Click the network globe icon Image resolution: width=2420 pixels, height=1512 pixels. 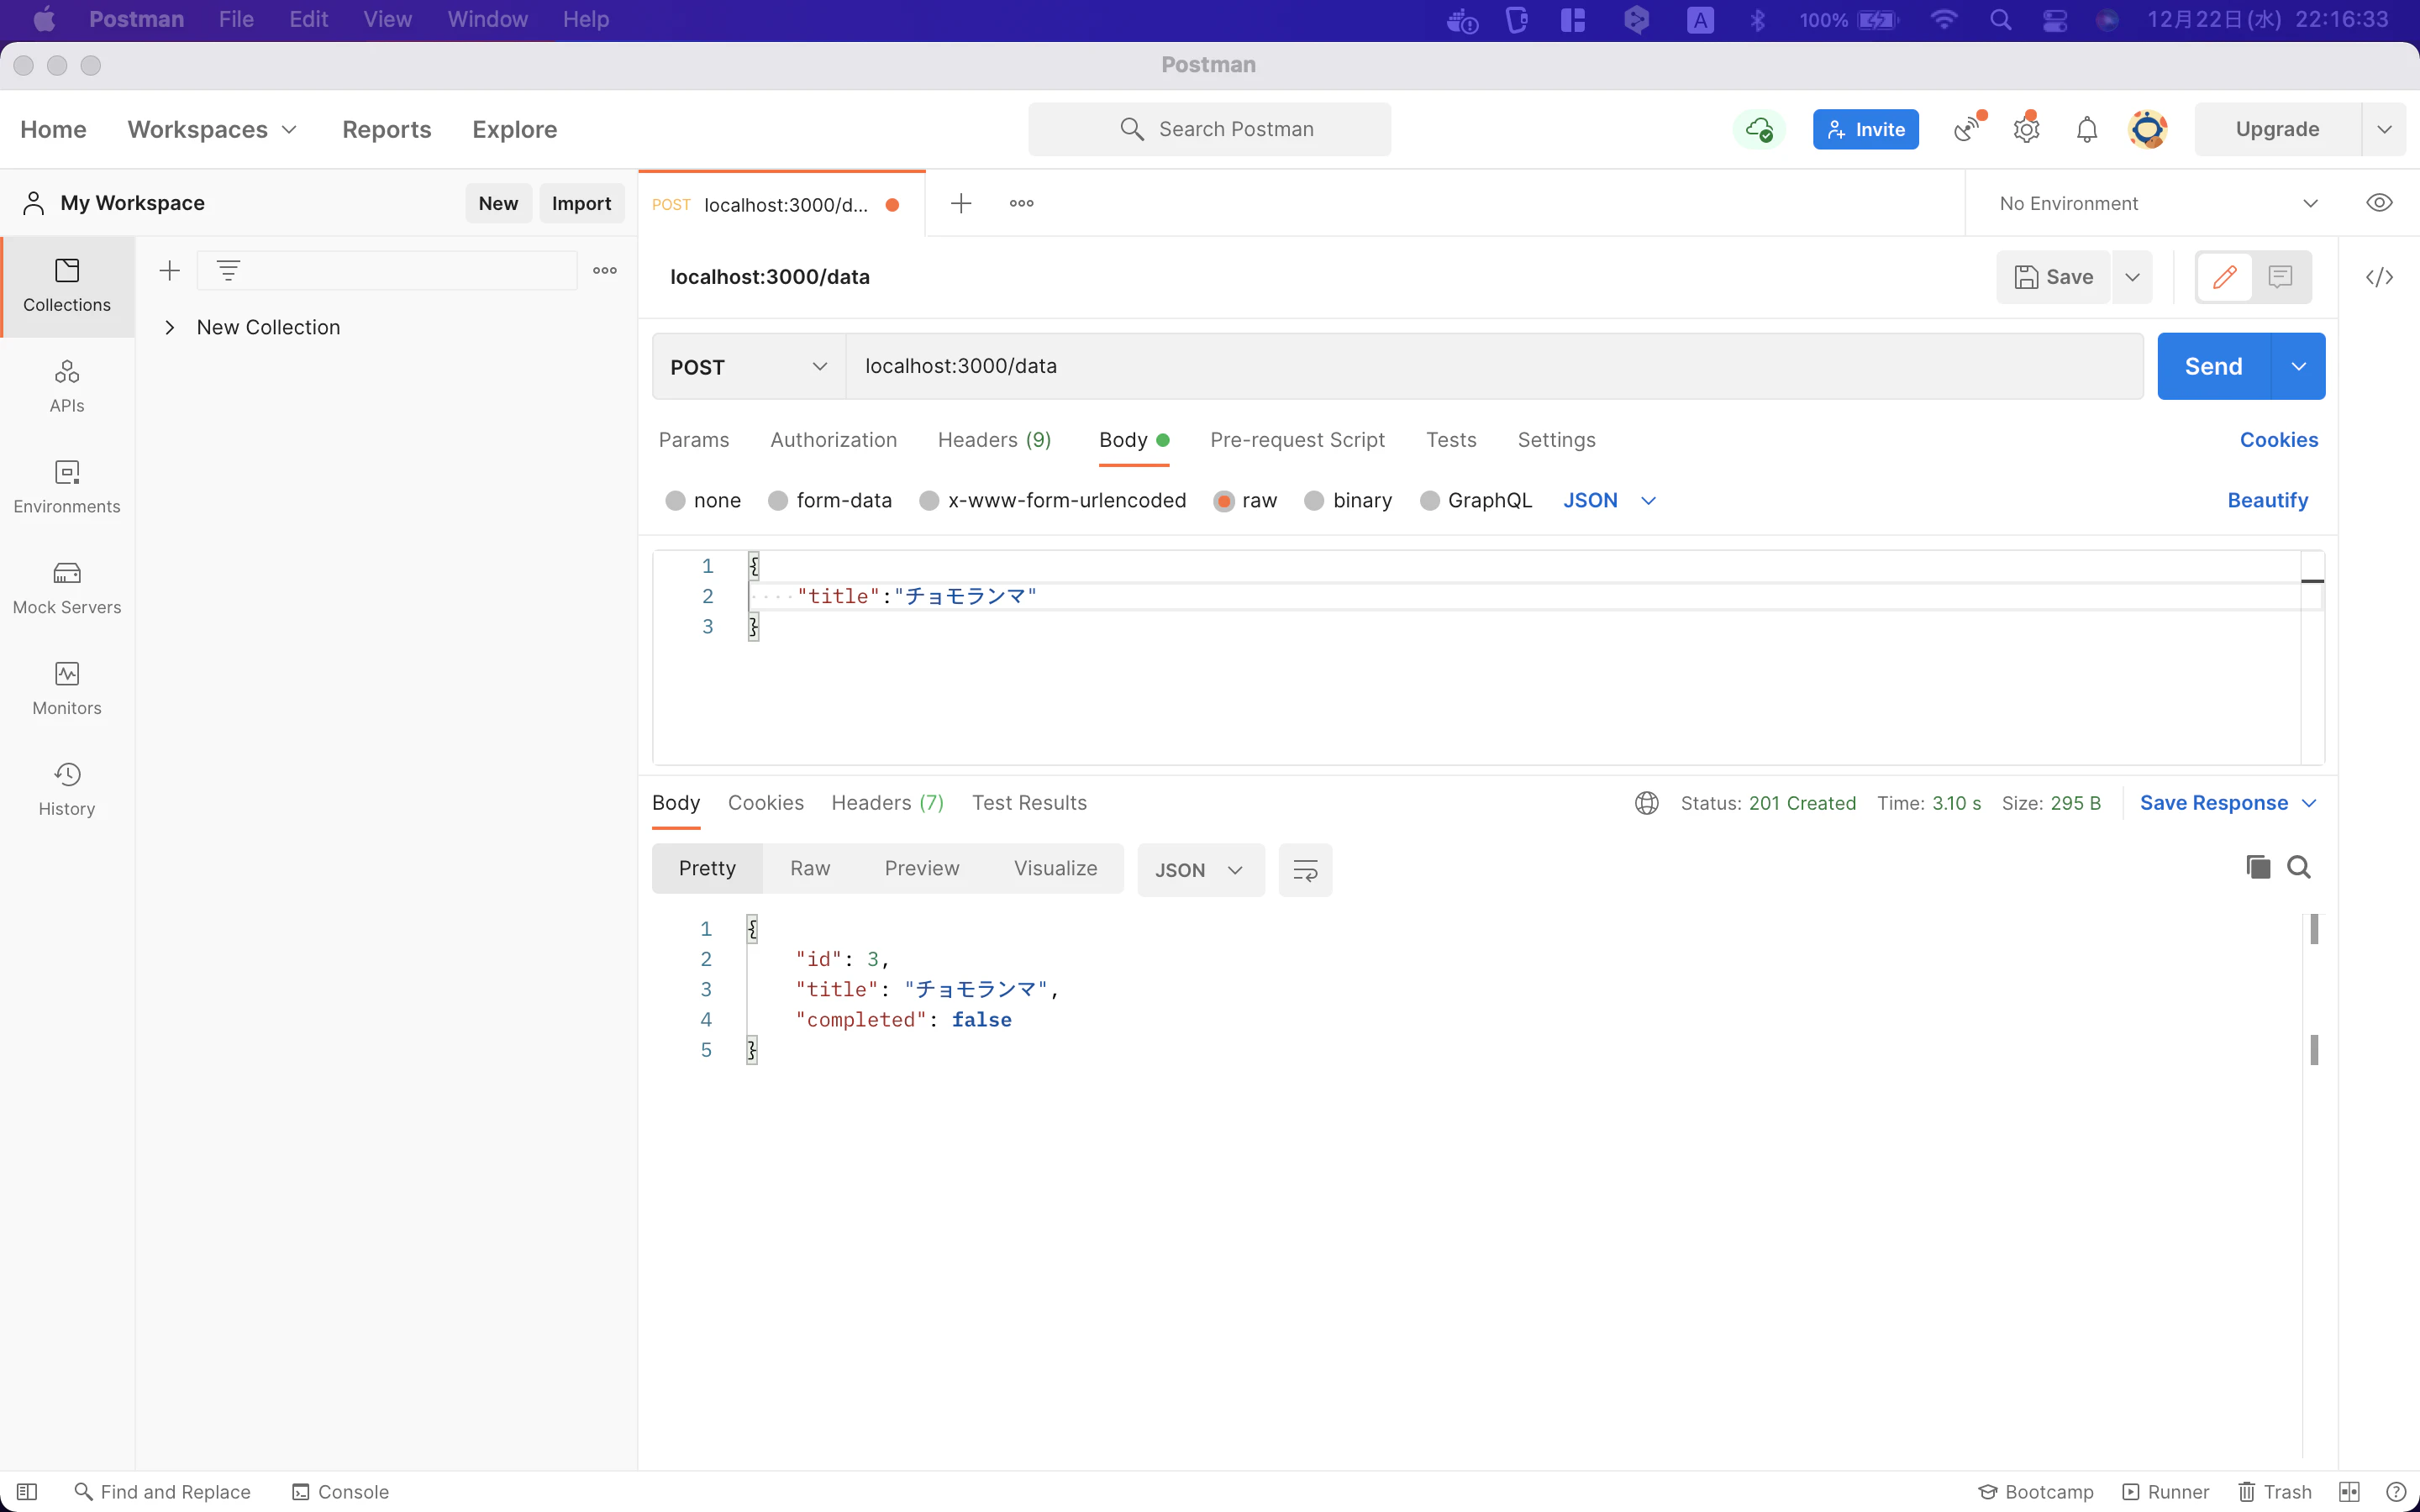click(1647, 803)
